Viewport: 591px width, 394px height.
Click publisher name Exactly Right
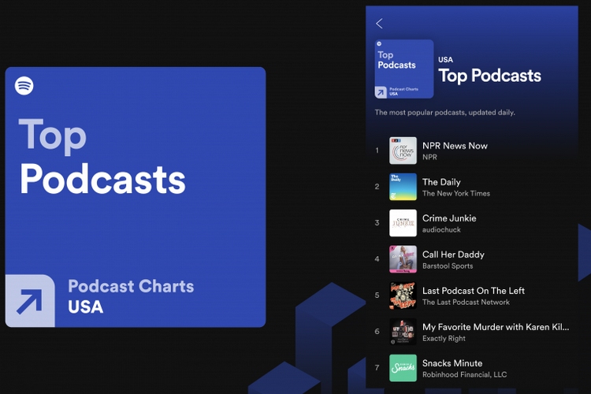444,339
